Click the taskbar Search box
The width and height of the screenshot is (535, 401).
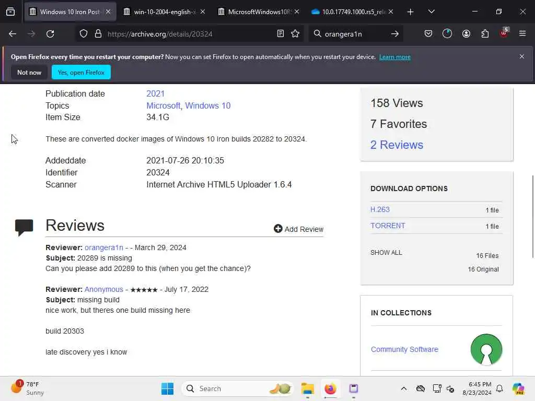(x=238, y=388)
